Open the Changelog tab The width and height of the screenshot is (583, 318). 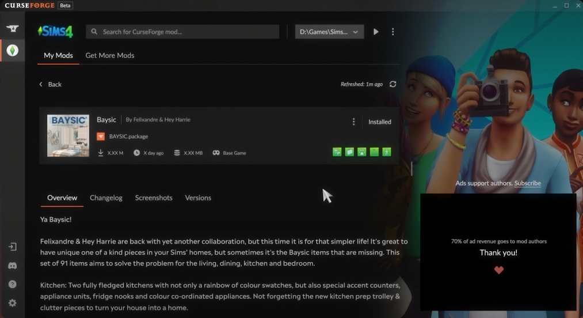106,198
